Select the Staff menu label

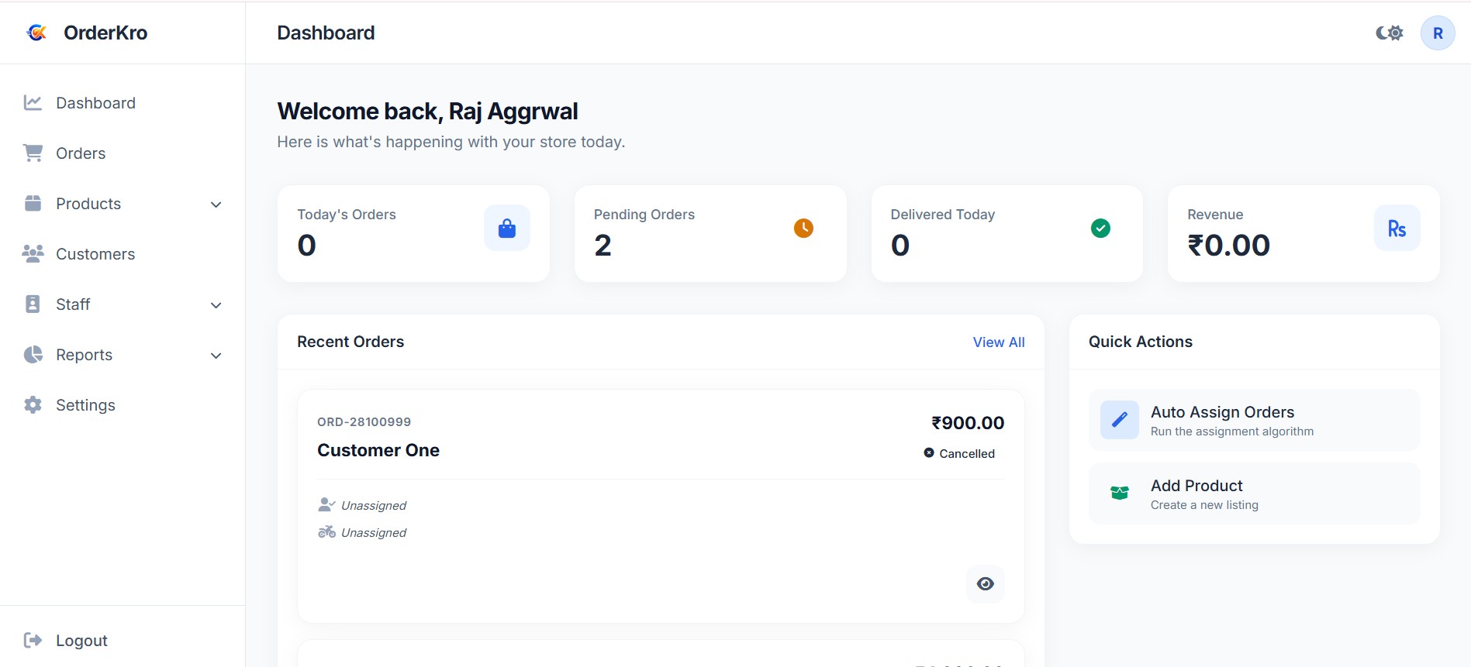pos(73,304)
